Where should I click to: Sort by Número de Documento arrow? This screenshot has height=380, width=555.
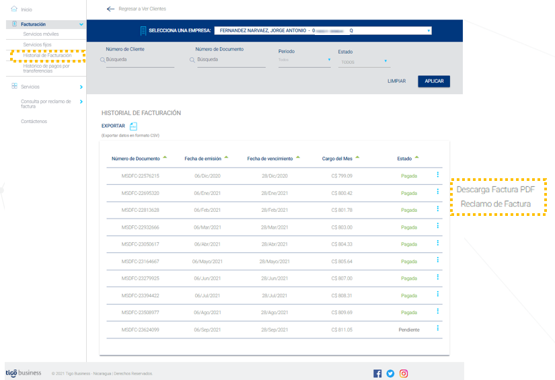pyautogui.click(x=165, y=157)
